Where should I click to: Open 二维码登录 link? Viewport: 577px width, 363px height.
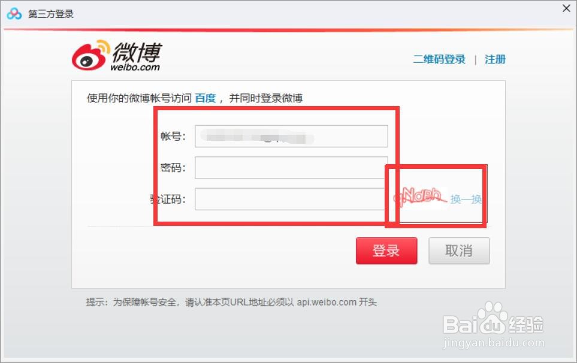tap(439, 59)
